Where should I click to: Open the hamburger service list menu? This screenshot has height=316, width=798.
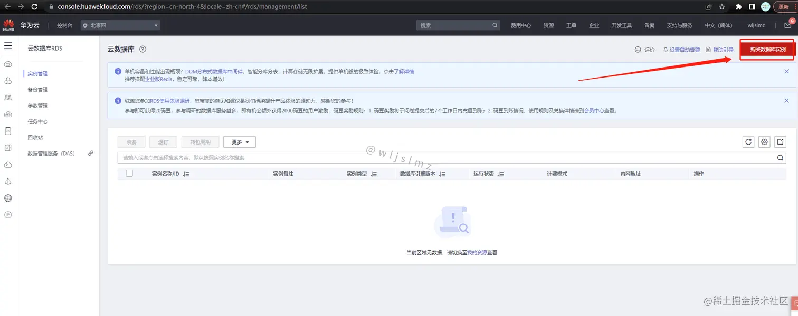tap(8, 46)
